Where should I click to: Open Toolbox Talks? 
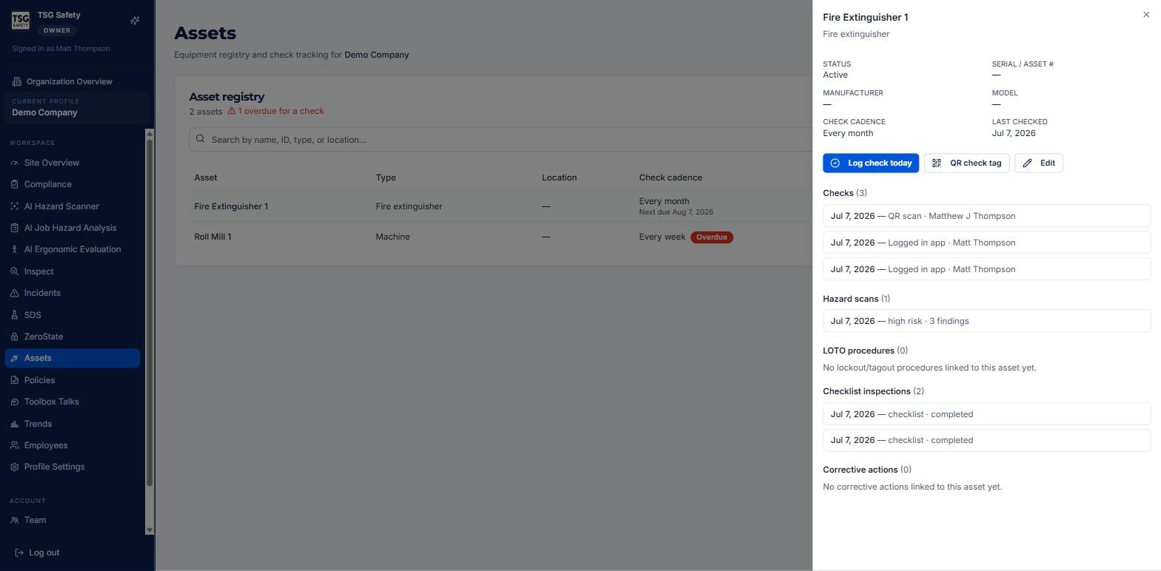point(73,402)
